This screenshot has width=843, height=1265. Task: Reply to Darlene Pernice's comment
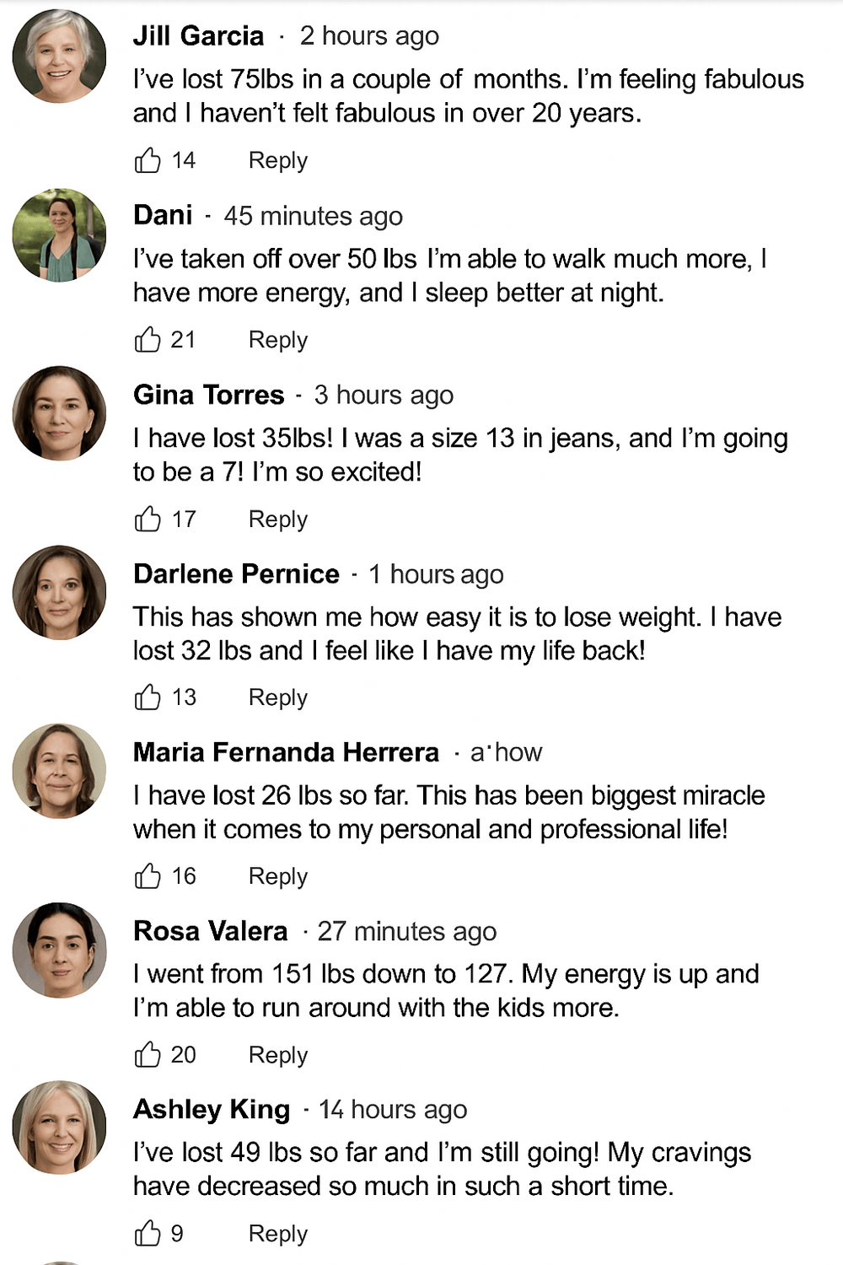pos(278,698)
